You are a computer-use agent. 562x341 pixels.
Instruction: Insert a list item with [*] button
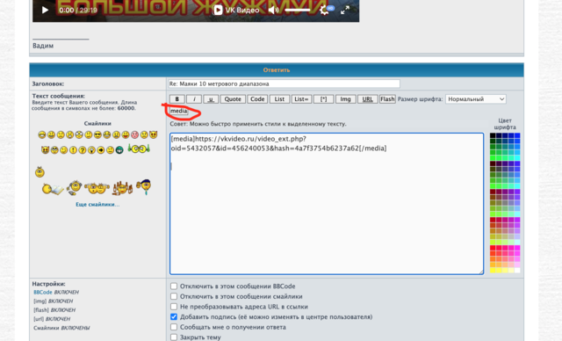pos(324,99)
